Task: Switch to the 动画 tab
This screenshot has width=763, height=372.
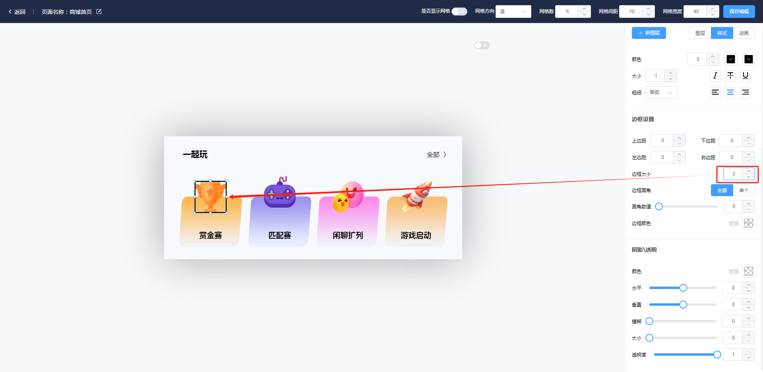Action: [x=744, y=33]
